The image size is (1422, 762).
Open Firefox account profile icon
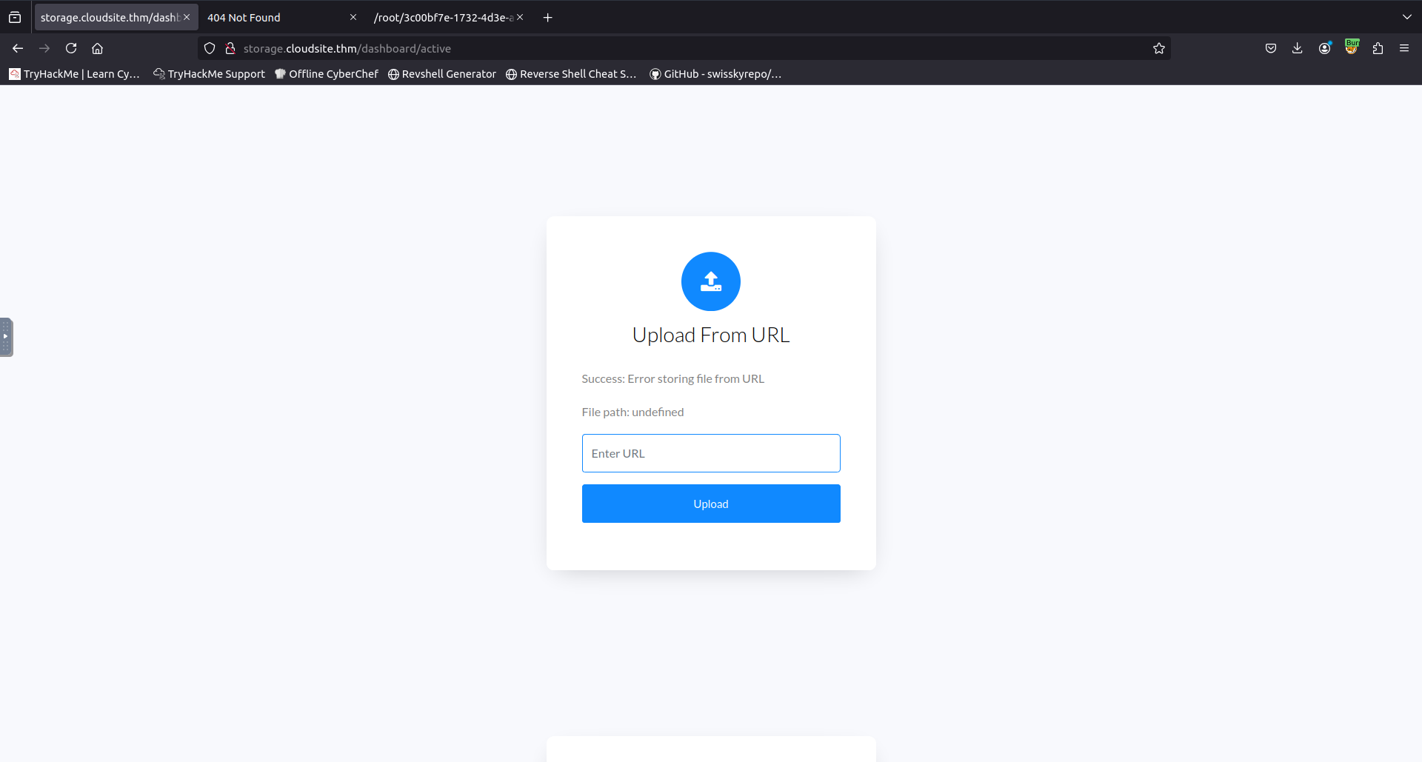tap(1325, 48)
